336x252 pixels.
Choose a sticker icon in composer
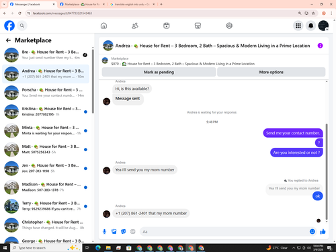point(124,232)
